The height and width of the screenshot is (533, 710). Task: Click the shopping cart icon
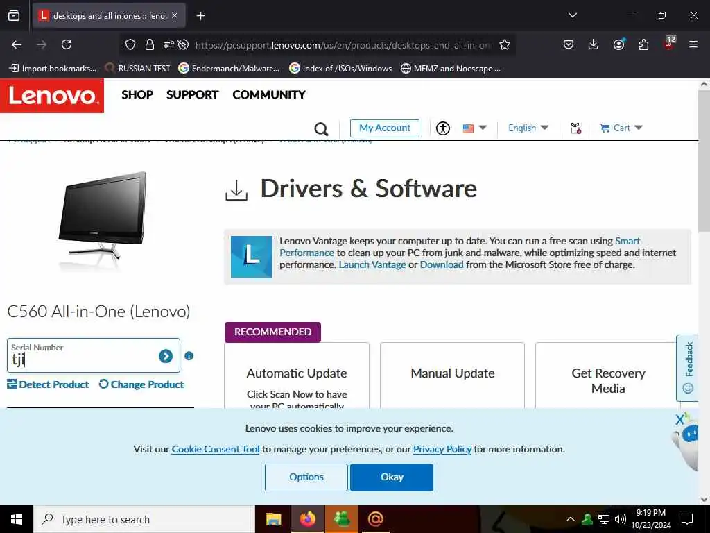point(605,128)
